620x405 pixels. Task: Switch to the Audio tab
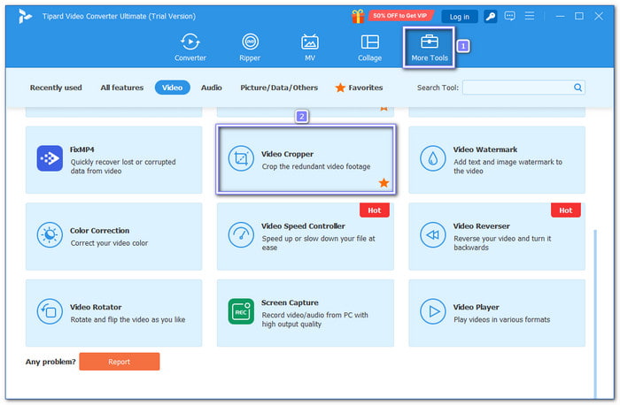pyautogui.click(x=211, y=88)
